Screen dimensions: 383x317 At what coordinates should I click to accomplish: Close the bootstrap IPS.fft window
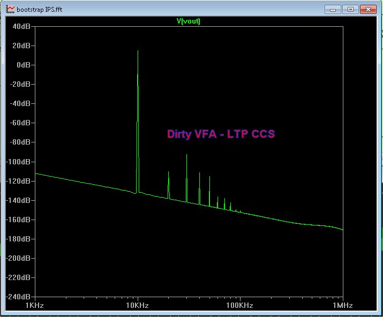(x=368, y=10)
